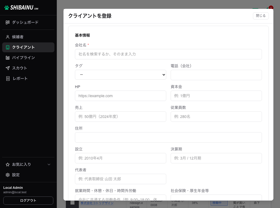Click the 閉じる button
The height and width of the screenshot is (208, 280).
click(261, 16)
